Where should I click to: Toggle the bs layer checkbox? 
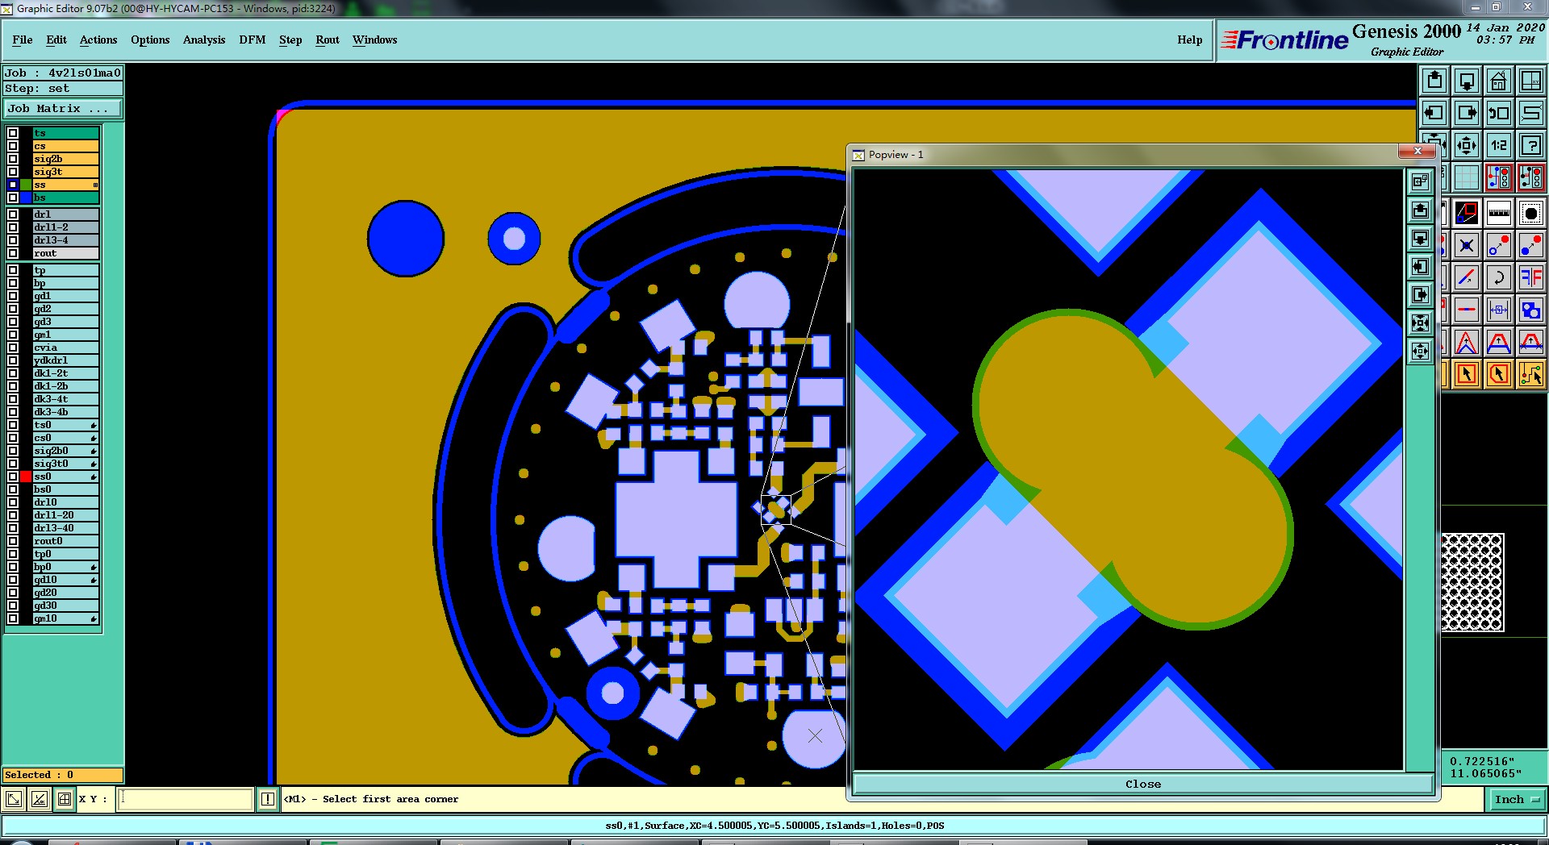click(x=13, y=198)
